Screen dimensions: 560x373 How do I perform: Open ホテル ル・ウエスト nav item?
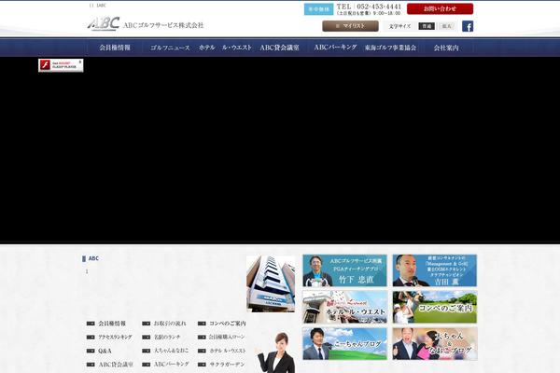coord(225,48)
